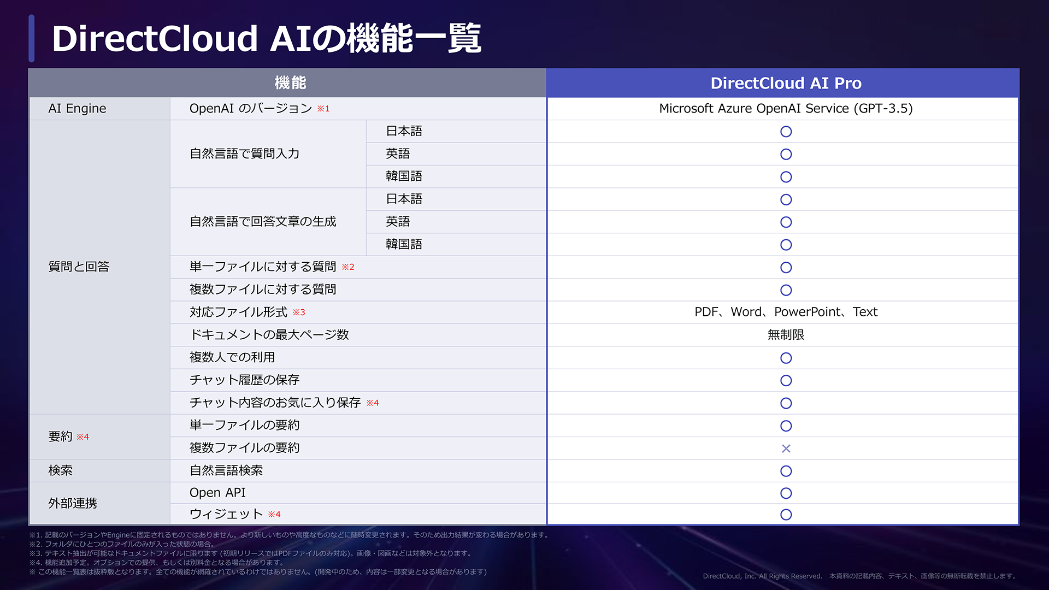The width and height of the screenshot is (1049, 590).
Task: Click the circle mark in the 単一ファイルに対する質問 row
Action: tap(786, 268)
